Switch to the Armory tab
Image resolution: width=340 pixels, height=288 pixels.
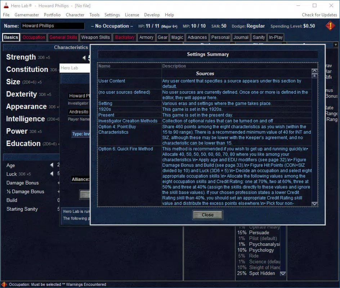tap(146, 37)
